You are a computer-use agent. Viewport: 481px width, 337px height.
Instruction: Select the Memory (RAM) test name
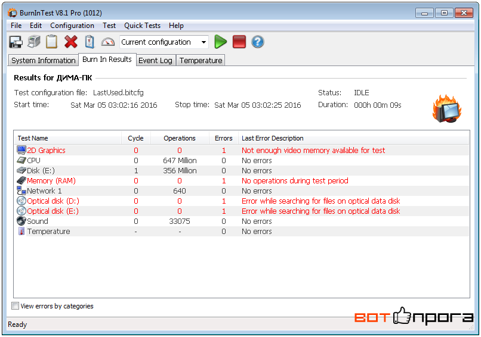[51, 180]
